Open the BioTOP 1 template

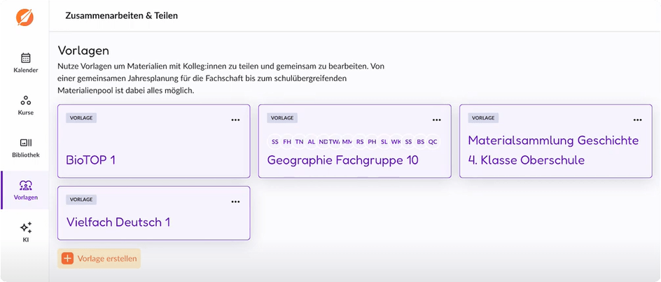tap(91, 160)
